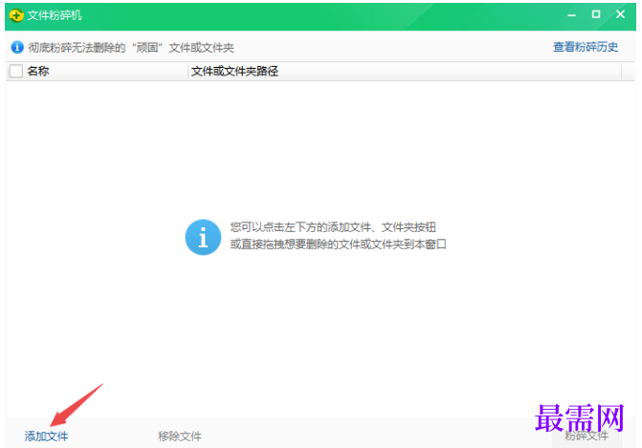The height and width of the screenshot is (448, 642).
Task: Maximize the 文件粉碎机 window
Action: click(x=596, y=14)
